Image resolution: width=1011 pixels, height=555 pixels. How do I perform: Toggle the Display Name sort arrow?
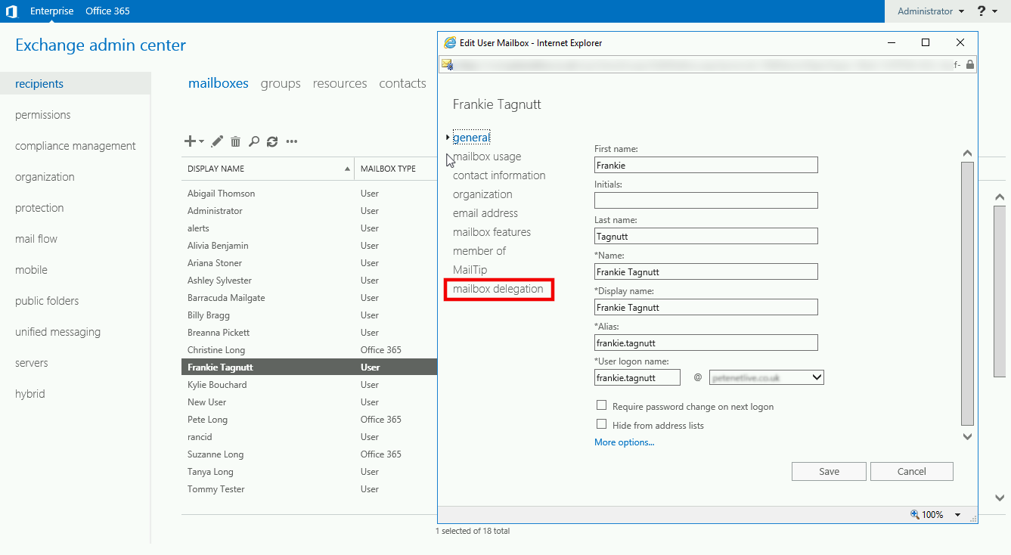347,168
